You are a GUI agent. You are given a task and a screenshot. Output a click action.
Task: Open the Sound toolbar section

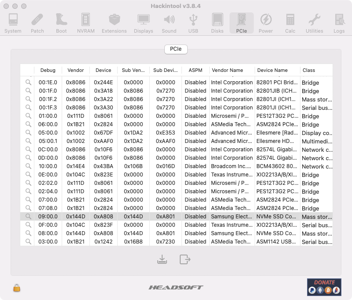169,23
